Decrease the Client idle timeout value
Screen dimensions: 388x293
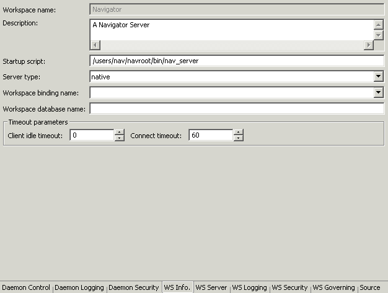pos(120,138)
